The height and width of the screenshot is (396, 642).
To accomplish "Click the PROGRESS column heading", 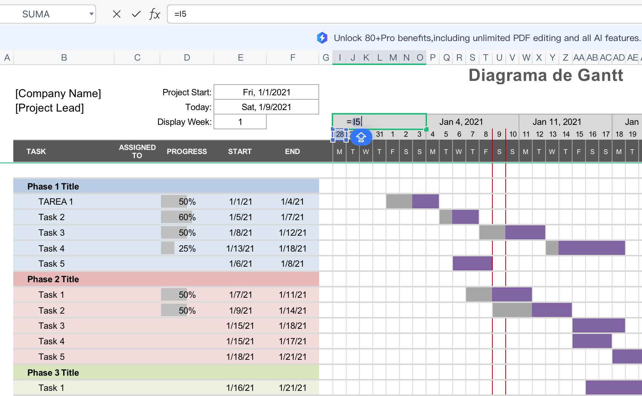I will coord(187,151).
